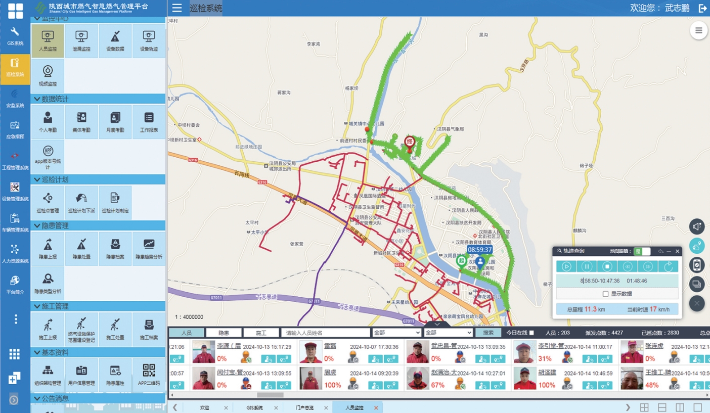Select the 人员 filter tab
The image size is (710, 413).
pyautogui.click(x=187, y=333)
